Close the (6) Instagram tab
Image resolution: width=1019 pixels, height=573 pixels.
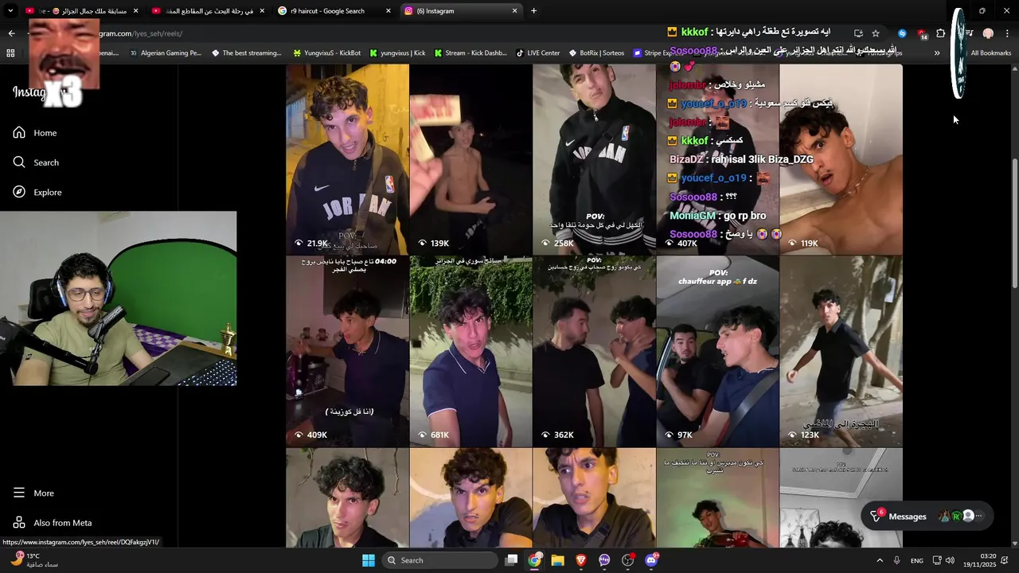tap(514, 10)
